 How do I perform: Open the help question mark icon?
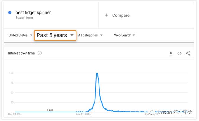click(x=39, y=53)
